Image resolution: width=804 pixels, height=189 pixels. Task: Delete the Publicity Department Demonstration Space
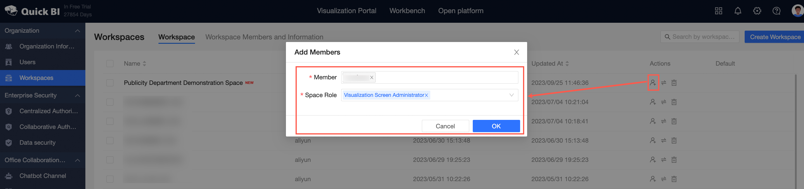click(674, 83)
